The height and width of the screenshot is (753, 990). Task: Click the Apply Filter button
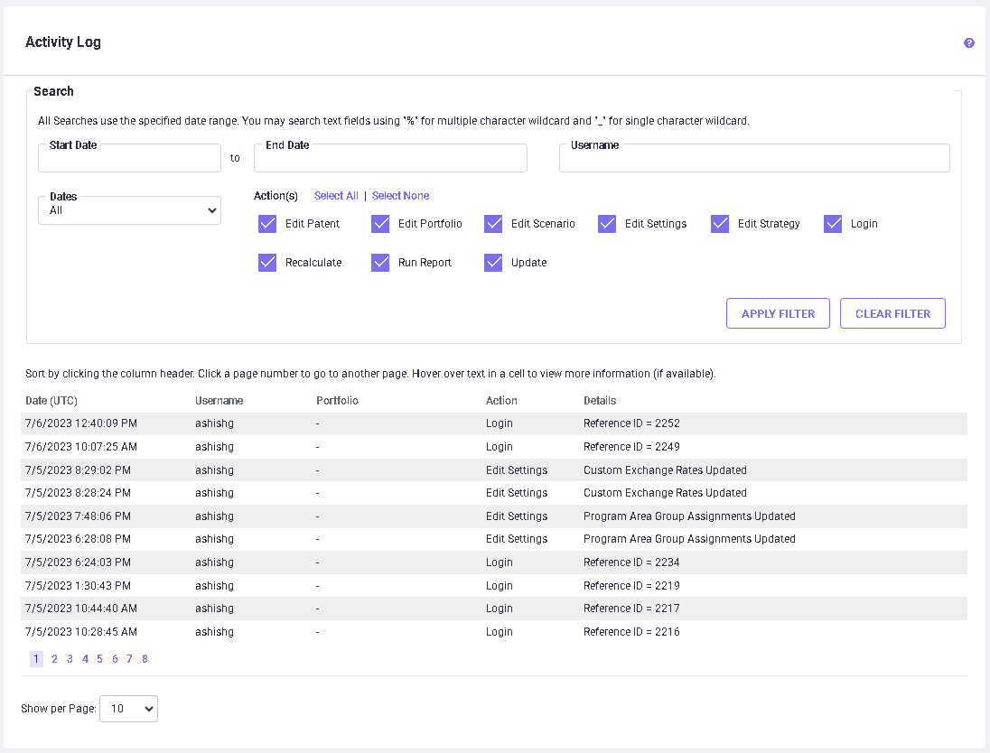(778, 314)
